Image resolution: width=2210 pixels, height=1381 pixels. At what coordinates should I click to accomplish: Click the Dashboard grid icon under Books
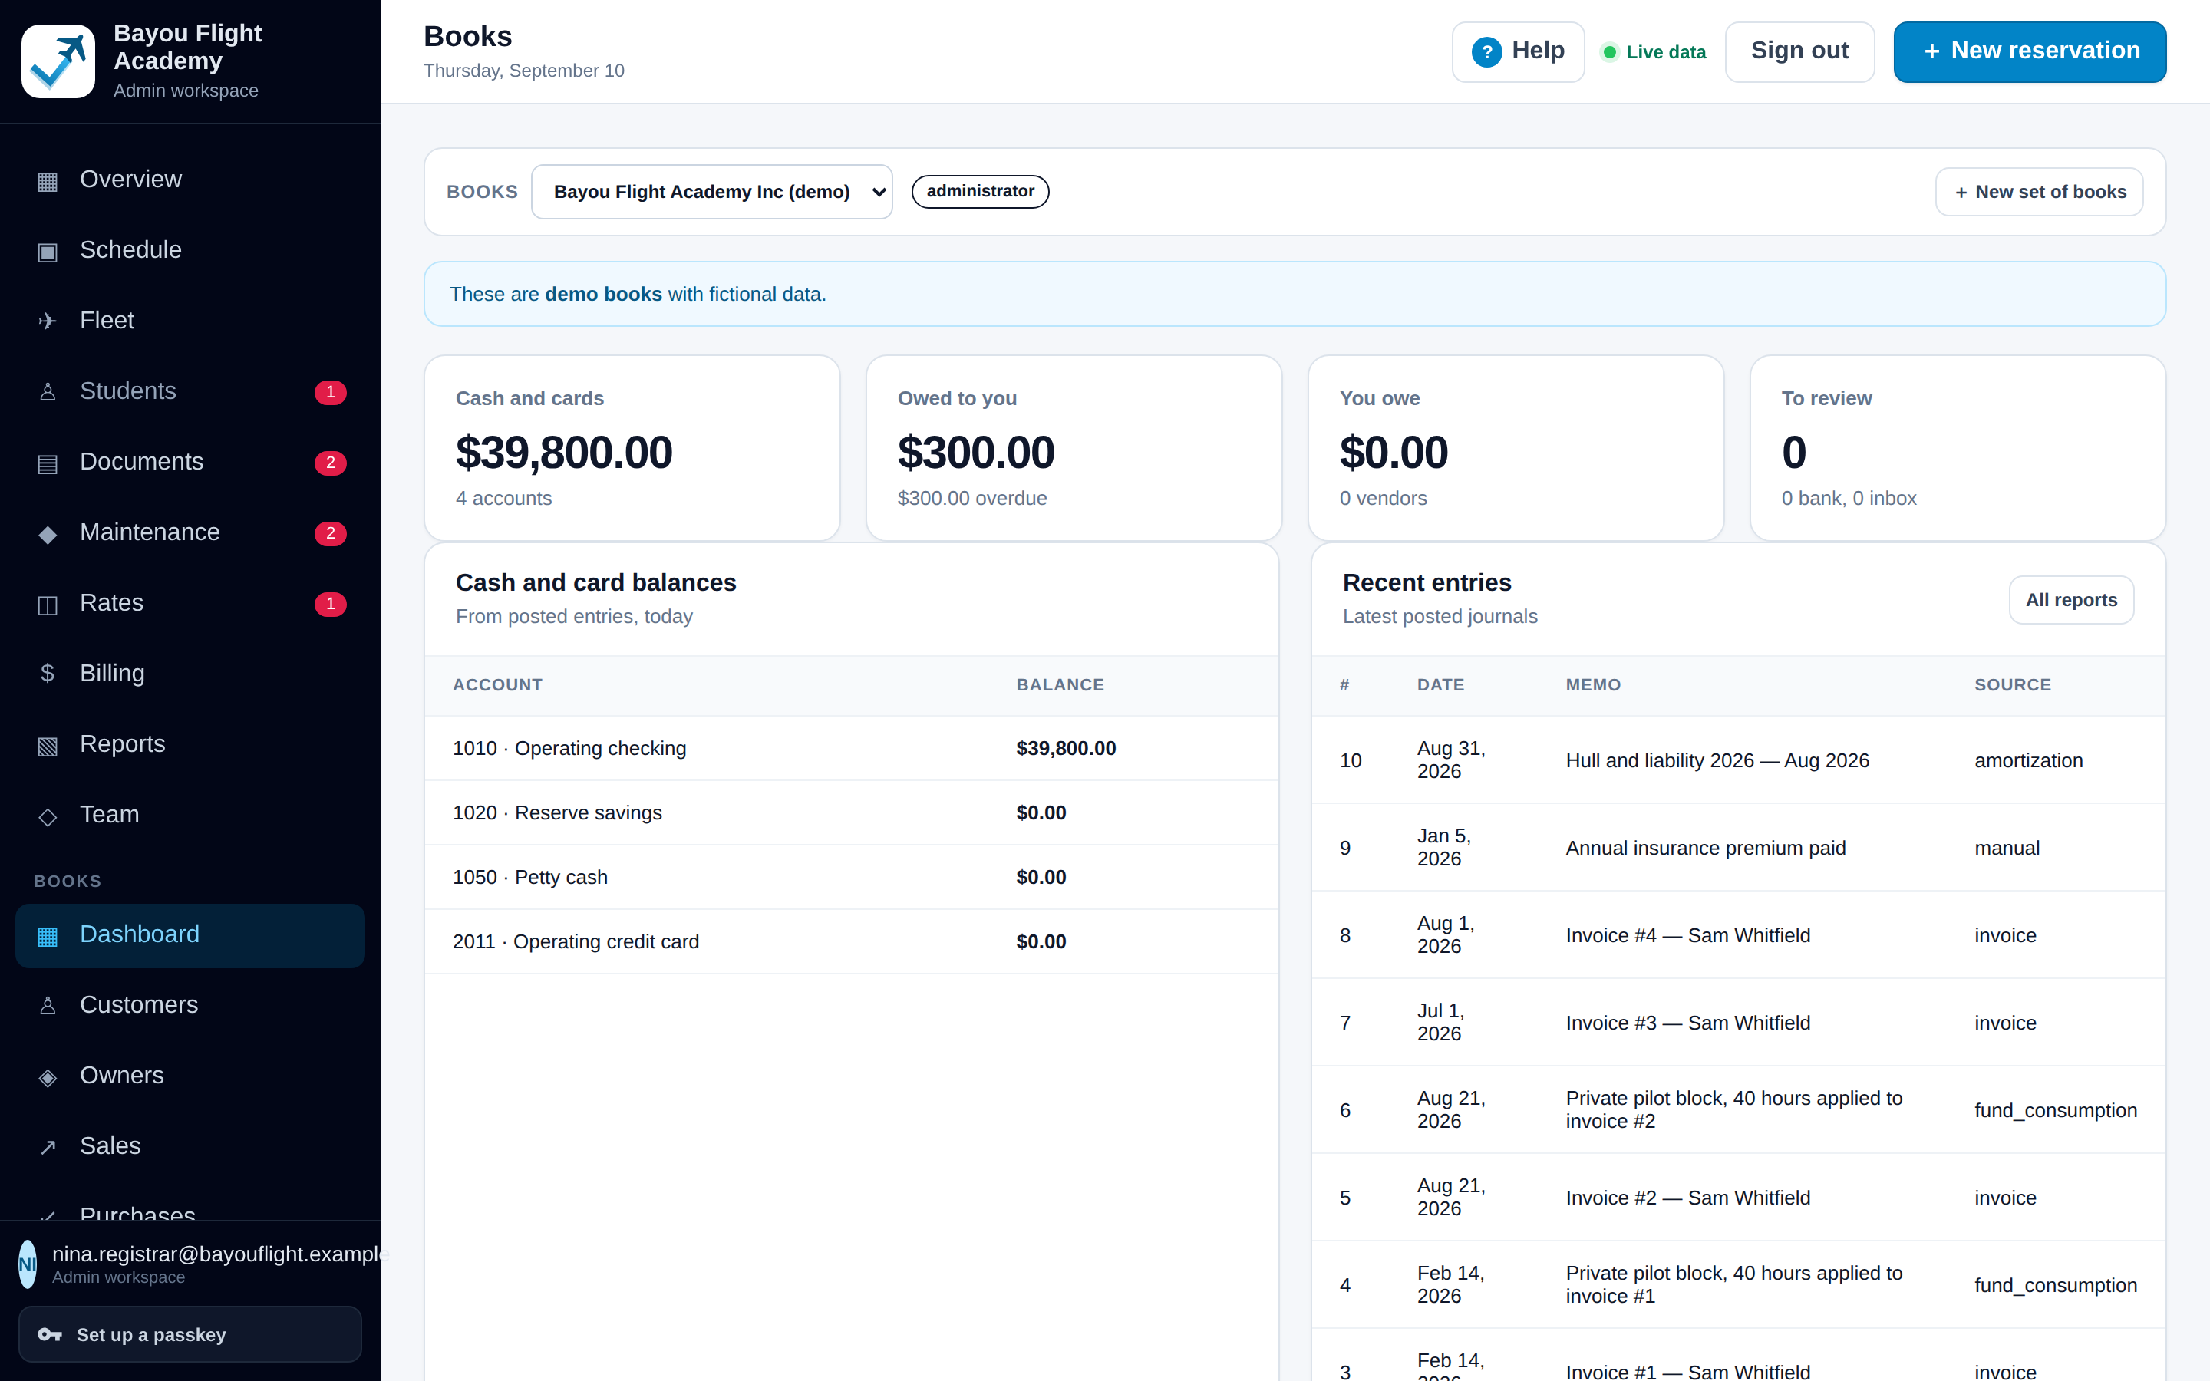48,935
